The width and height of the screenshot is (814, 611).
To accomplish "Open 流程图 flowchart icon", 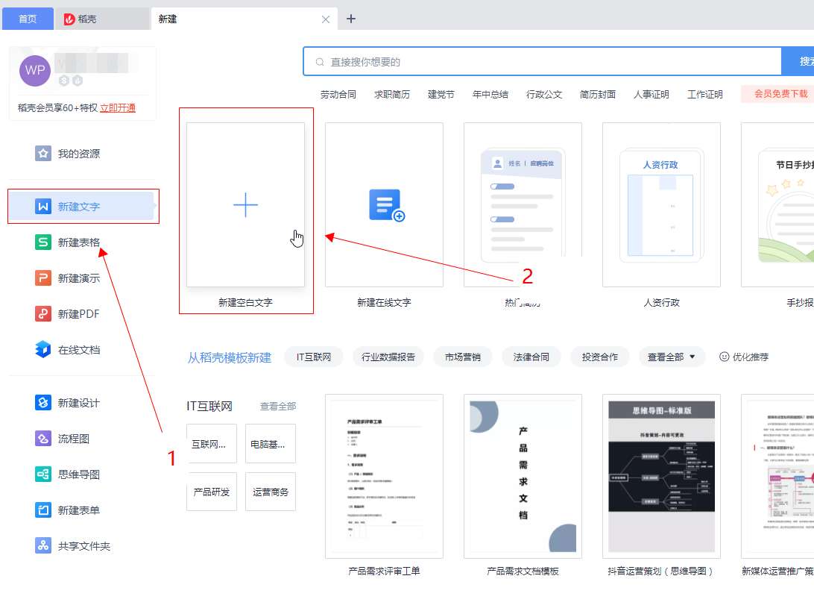I will [43, 439].
